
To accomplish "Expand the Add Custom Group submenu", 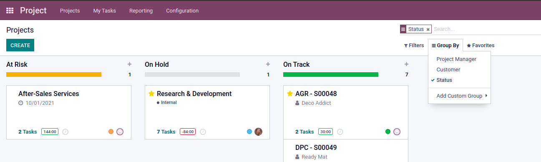I will coord(459,96).
